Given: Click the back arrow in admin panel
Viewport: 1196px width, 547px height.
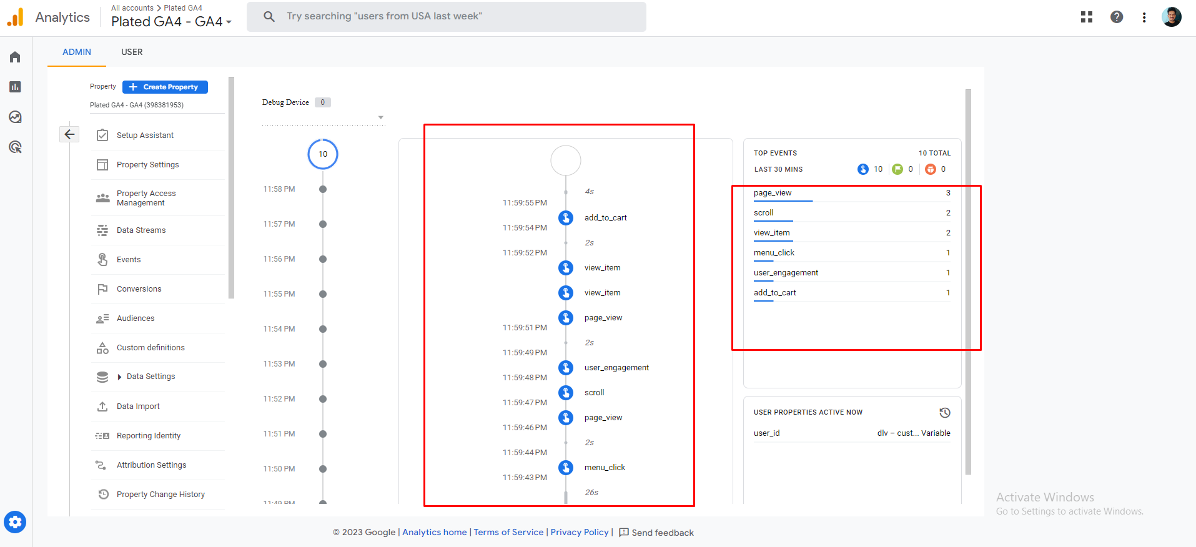Looking at the screenshot, I should coord(69,134).
